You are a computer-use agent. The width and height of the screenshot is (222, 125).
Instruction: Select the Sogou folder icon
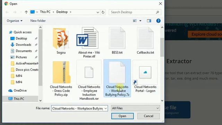61,39
